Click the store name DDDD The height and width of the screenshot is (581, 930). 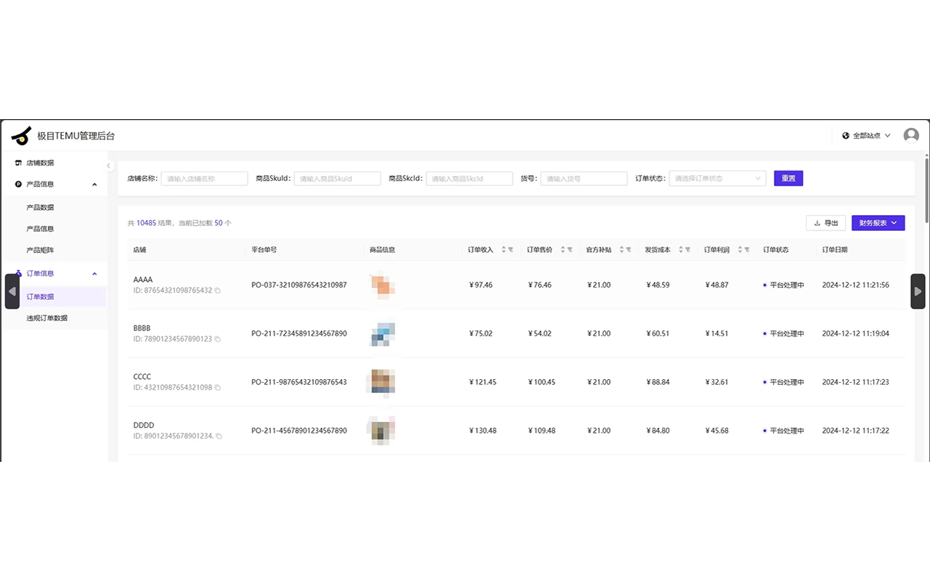pos(144,426)
